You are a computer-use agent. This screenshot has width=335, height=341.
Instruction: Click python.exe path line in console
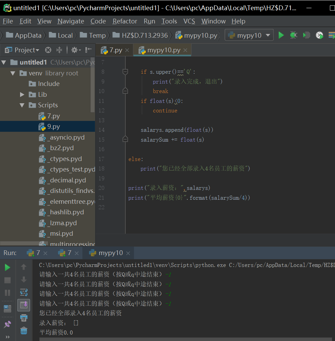click(187, 265)
